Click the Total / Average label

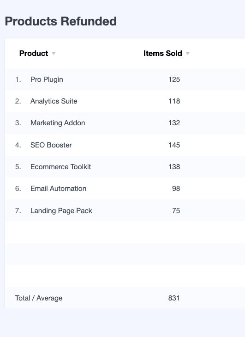pyautogui.click(x=39, y=298)
